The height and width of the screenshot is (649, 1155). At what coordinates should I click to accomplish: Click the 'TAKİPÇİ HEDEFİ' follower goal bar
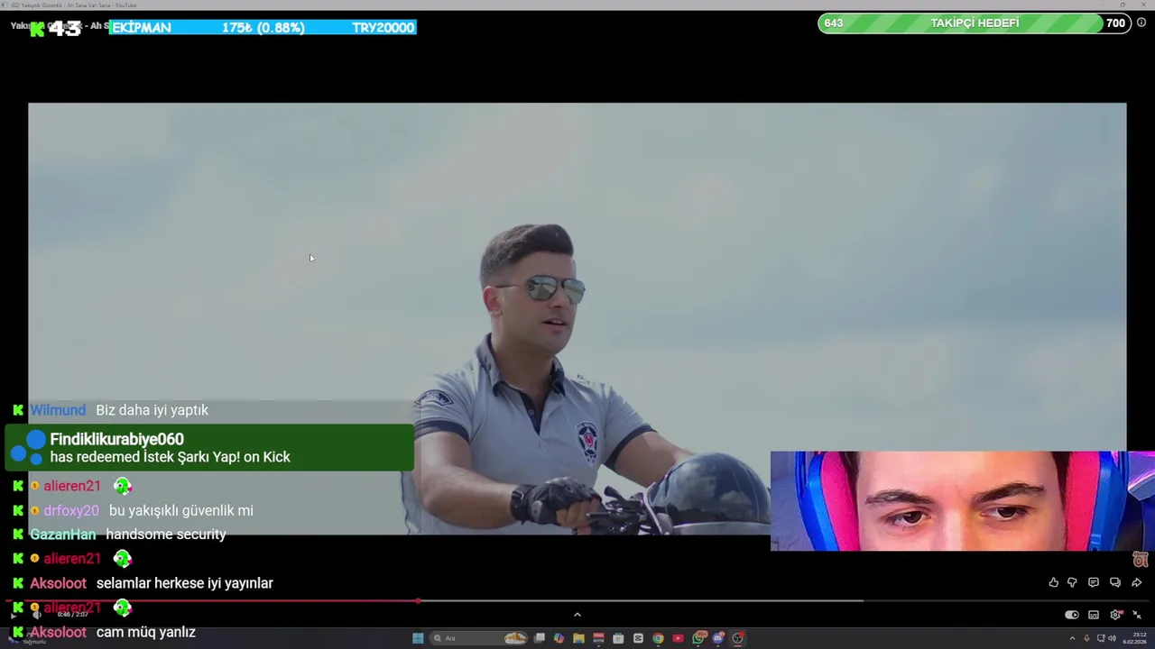(x=975, y=23)
